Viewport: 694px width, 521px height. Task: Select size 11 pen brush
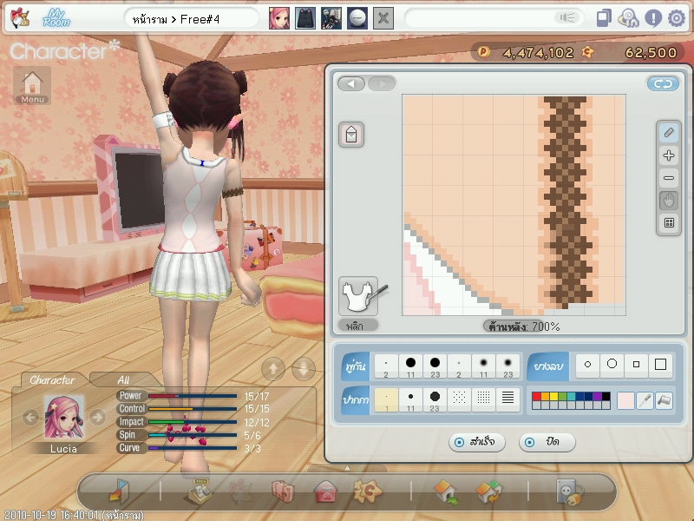coord(410,400)
